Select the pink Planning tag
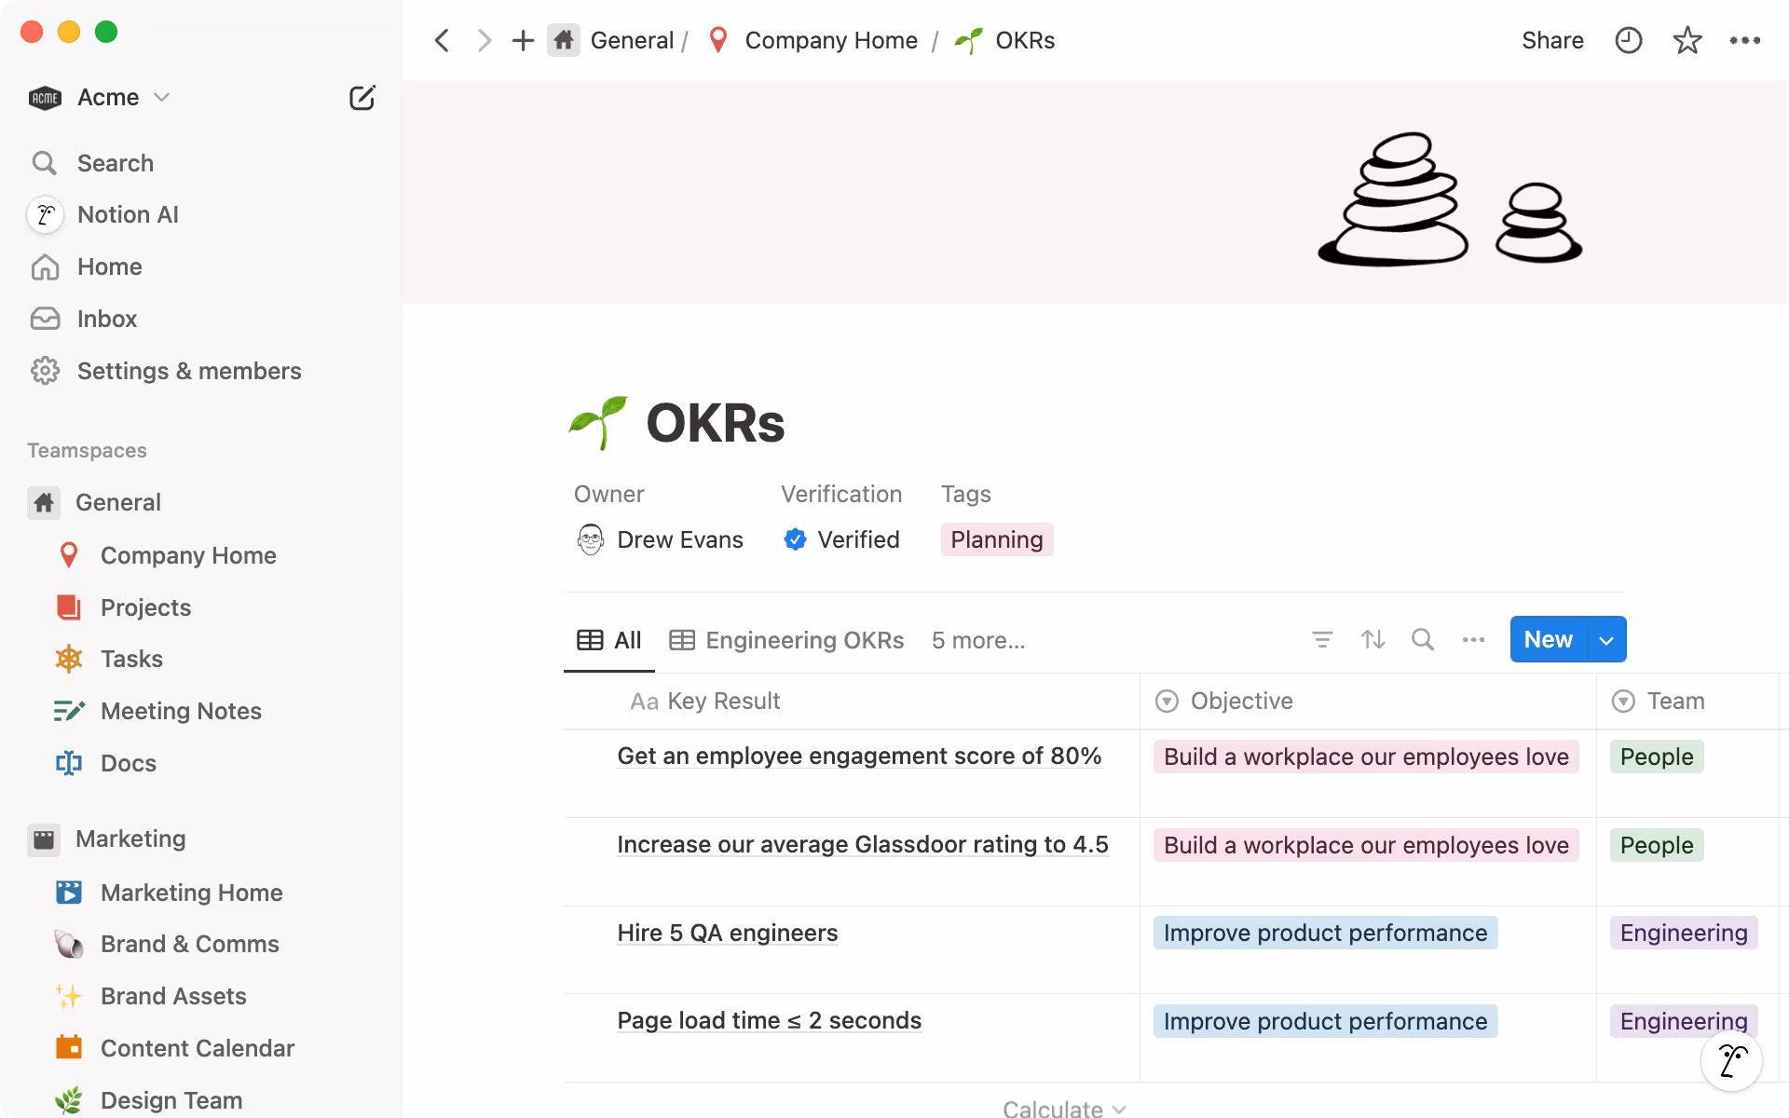The width and height of the screenshot is (1789, 1118). [996, 539]
